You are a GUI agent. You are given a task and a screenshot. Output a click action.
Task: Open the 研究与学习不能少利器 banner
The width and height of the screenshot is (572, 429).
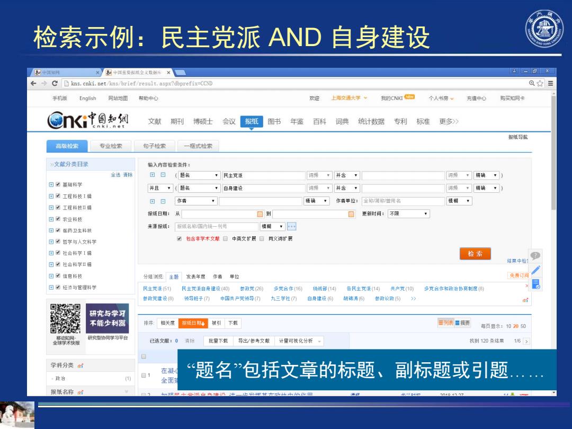tap(107, 318)
